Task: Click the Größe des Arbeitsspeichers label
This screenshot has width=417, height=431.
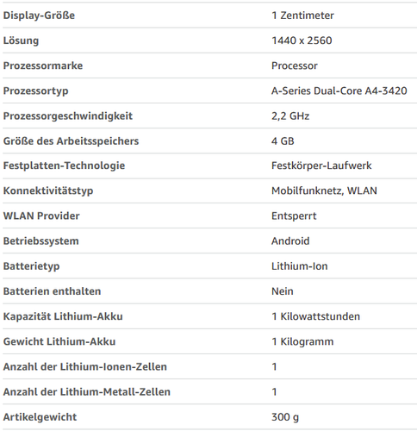Action: pos(71,141)
